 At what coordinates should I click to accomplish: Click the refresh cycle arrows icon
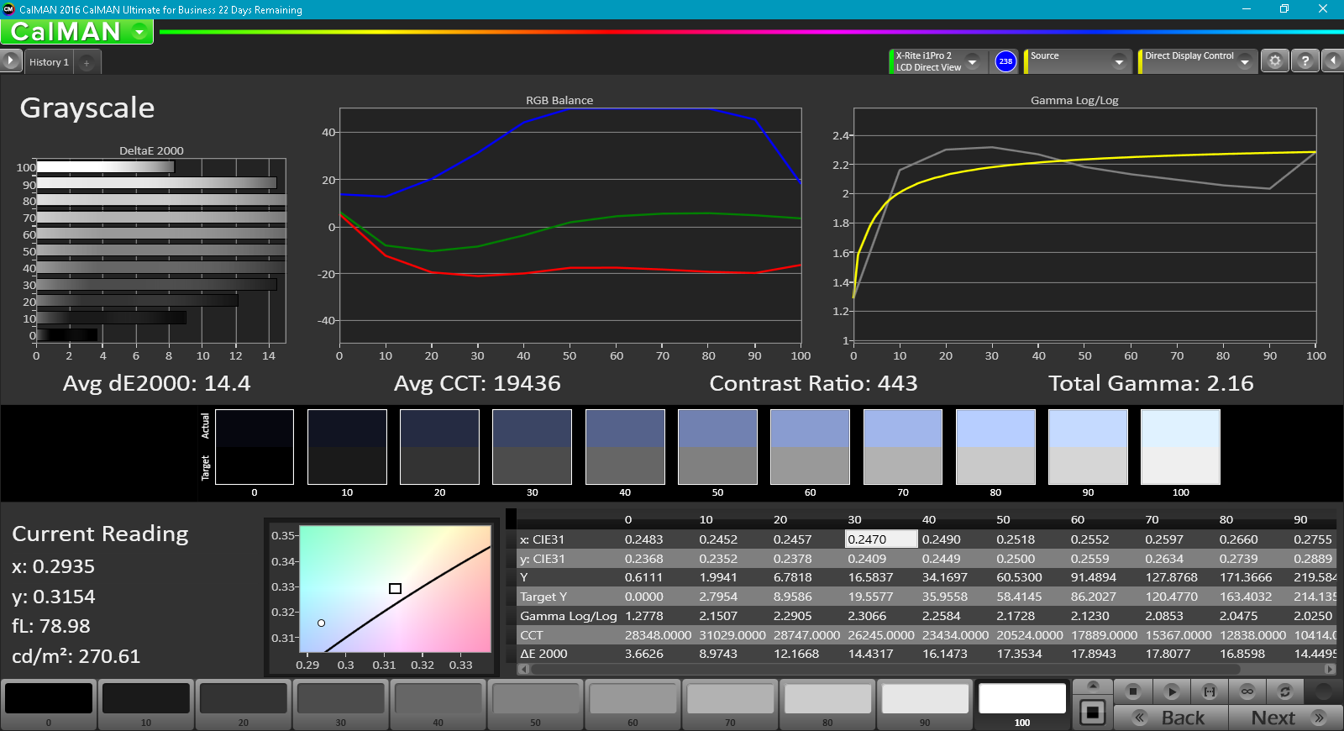click(x=1284, y=692)
